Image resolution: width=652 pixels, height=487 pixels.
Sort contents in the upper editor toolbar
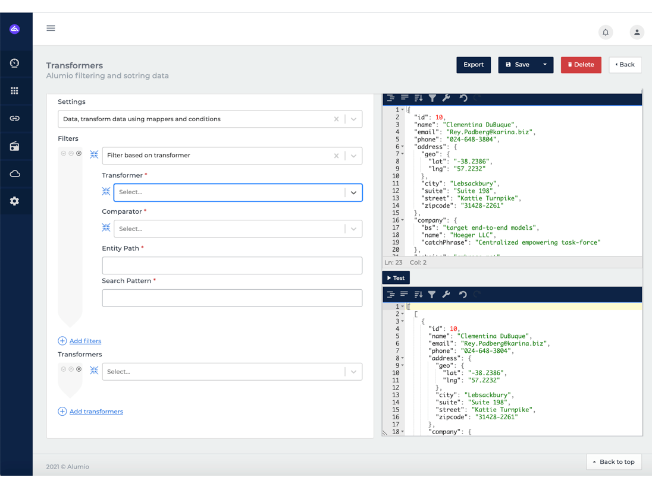click(x=418, y=98)
